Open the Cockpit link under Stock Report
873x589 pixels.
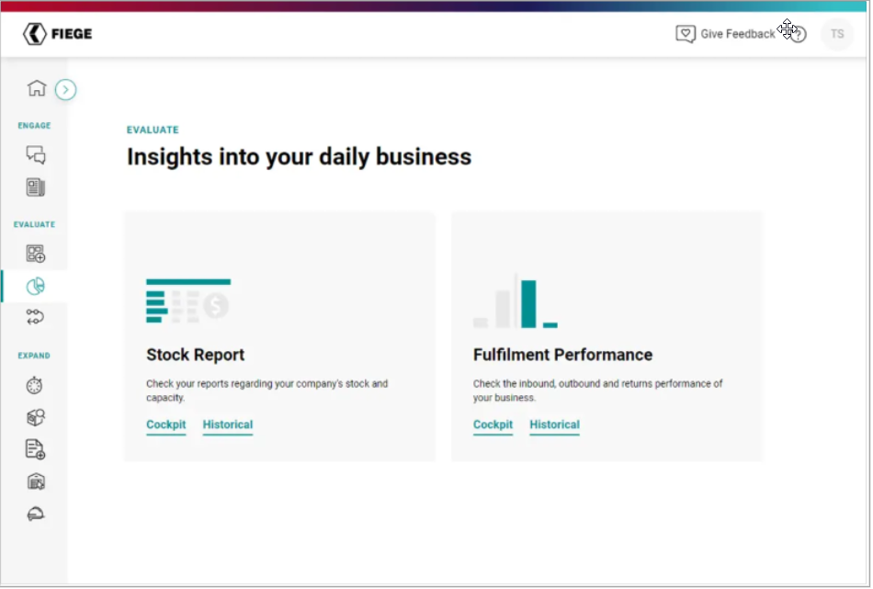pos(165,425)
